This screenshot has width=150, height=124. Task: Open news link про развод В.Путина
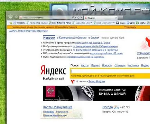tap(93, 43)
